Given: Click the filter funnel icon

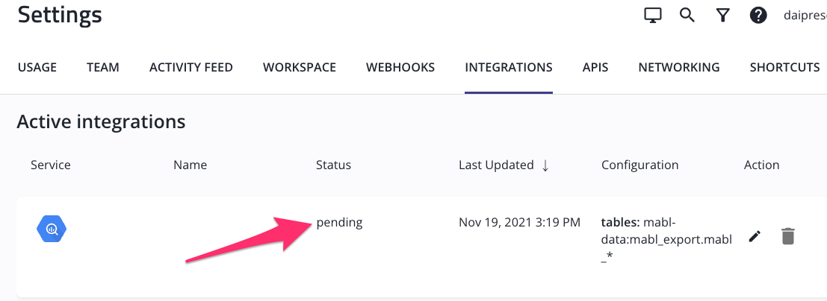Looking at the screenshot, I should 722,16.
